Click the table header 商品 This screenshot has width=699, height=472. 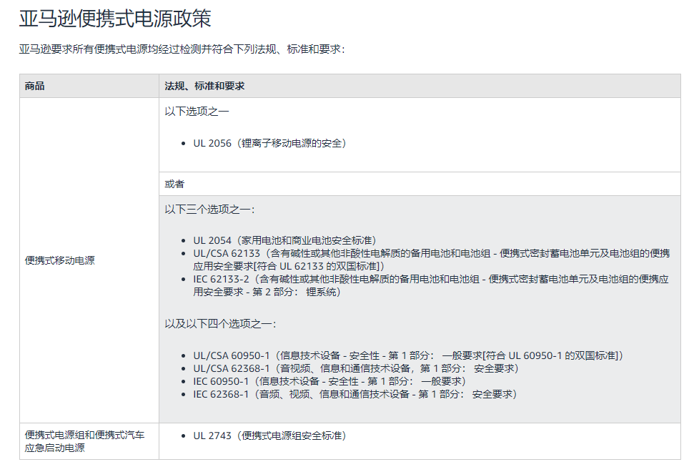[x=35, y=86]
